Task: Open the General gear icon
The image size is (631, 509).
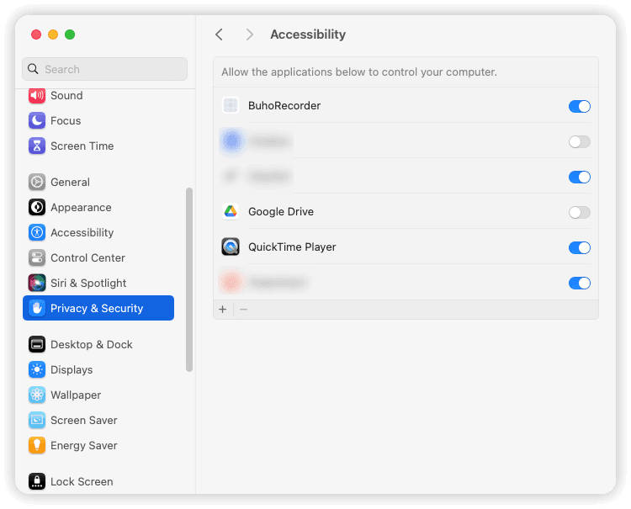Action: point(37,183)
